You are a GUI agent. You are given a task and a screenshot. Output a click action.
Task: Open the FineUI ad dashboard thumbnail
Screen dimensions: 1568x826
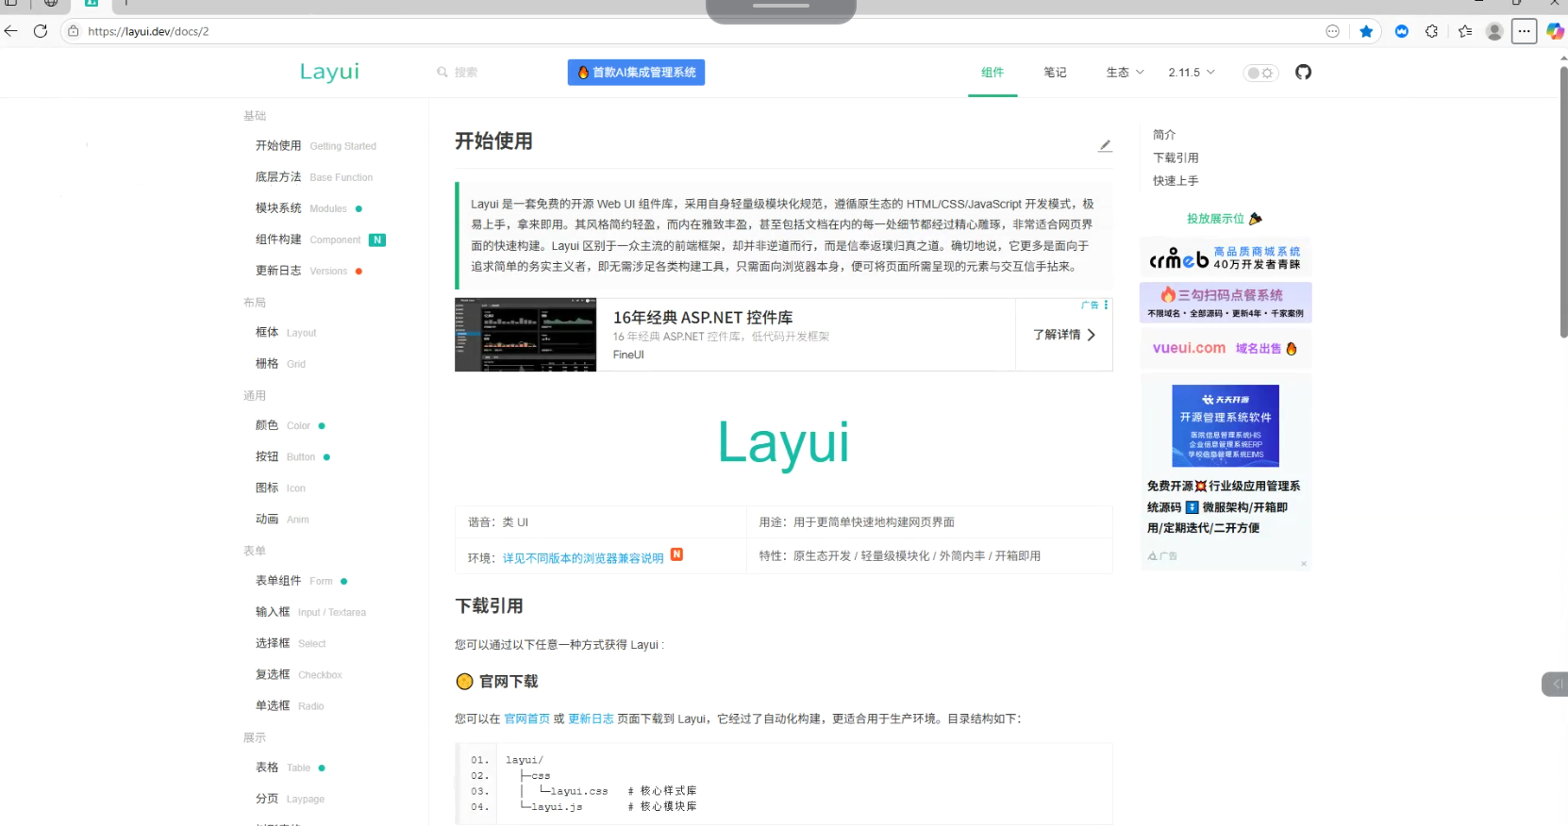pos(525,335)
